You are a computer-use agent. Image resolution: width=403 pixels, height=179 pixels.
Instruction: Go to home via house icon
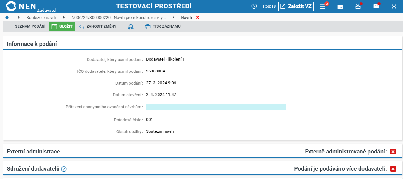pos(7,17)
